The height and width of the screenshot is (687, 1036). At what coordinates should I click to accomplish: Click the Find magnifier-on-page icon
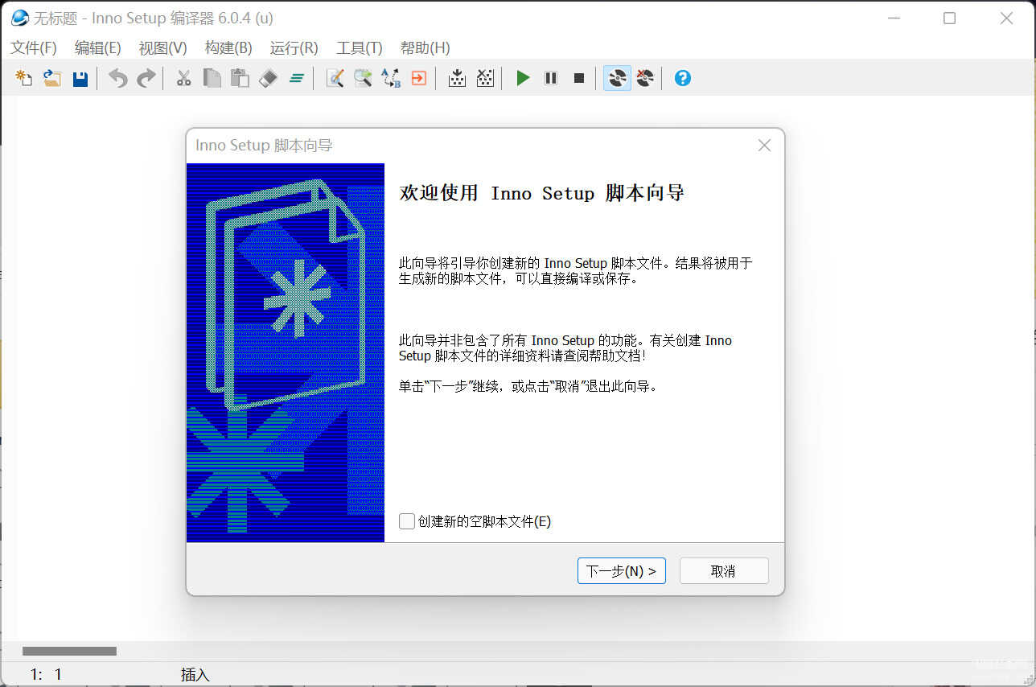click(335, 78)
